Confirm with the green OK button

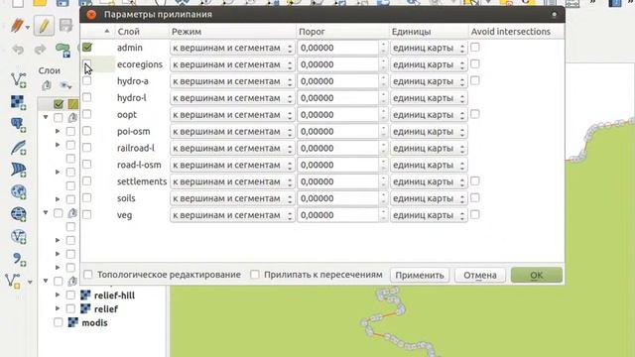[537, 276]
